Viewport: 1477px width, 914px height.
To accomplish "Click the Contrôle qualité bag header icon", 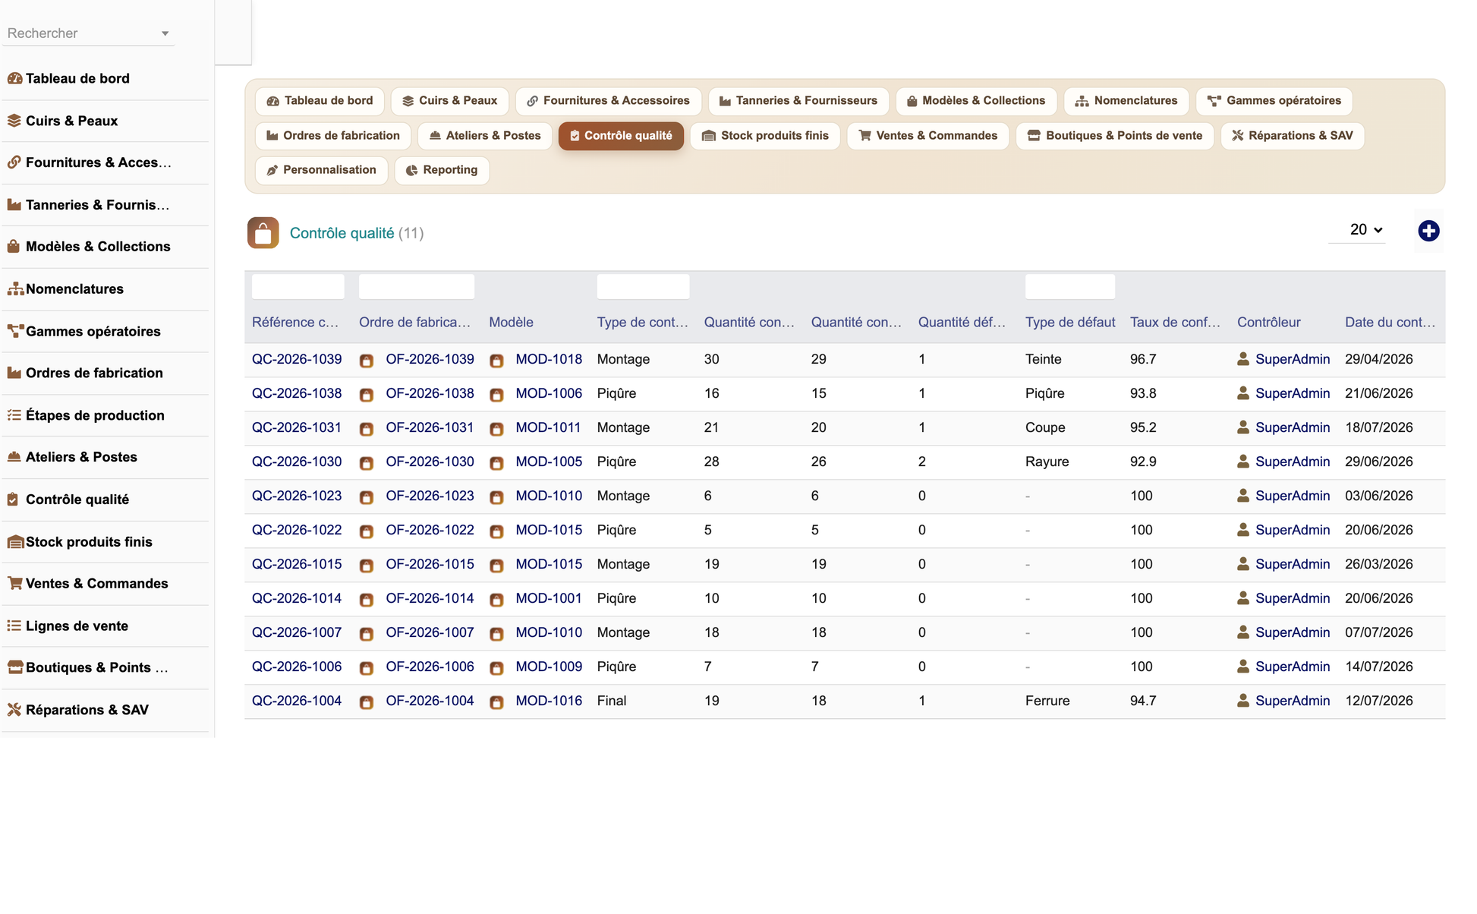I will click(263, 233).
